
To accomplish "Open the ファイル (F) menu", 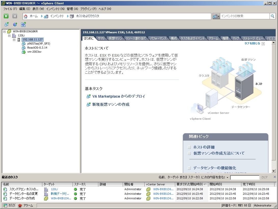I will 10,9.
